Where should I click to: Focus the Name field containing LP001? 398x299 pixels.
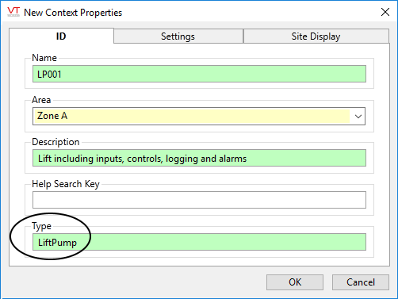(x=199, y=74)
